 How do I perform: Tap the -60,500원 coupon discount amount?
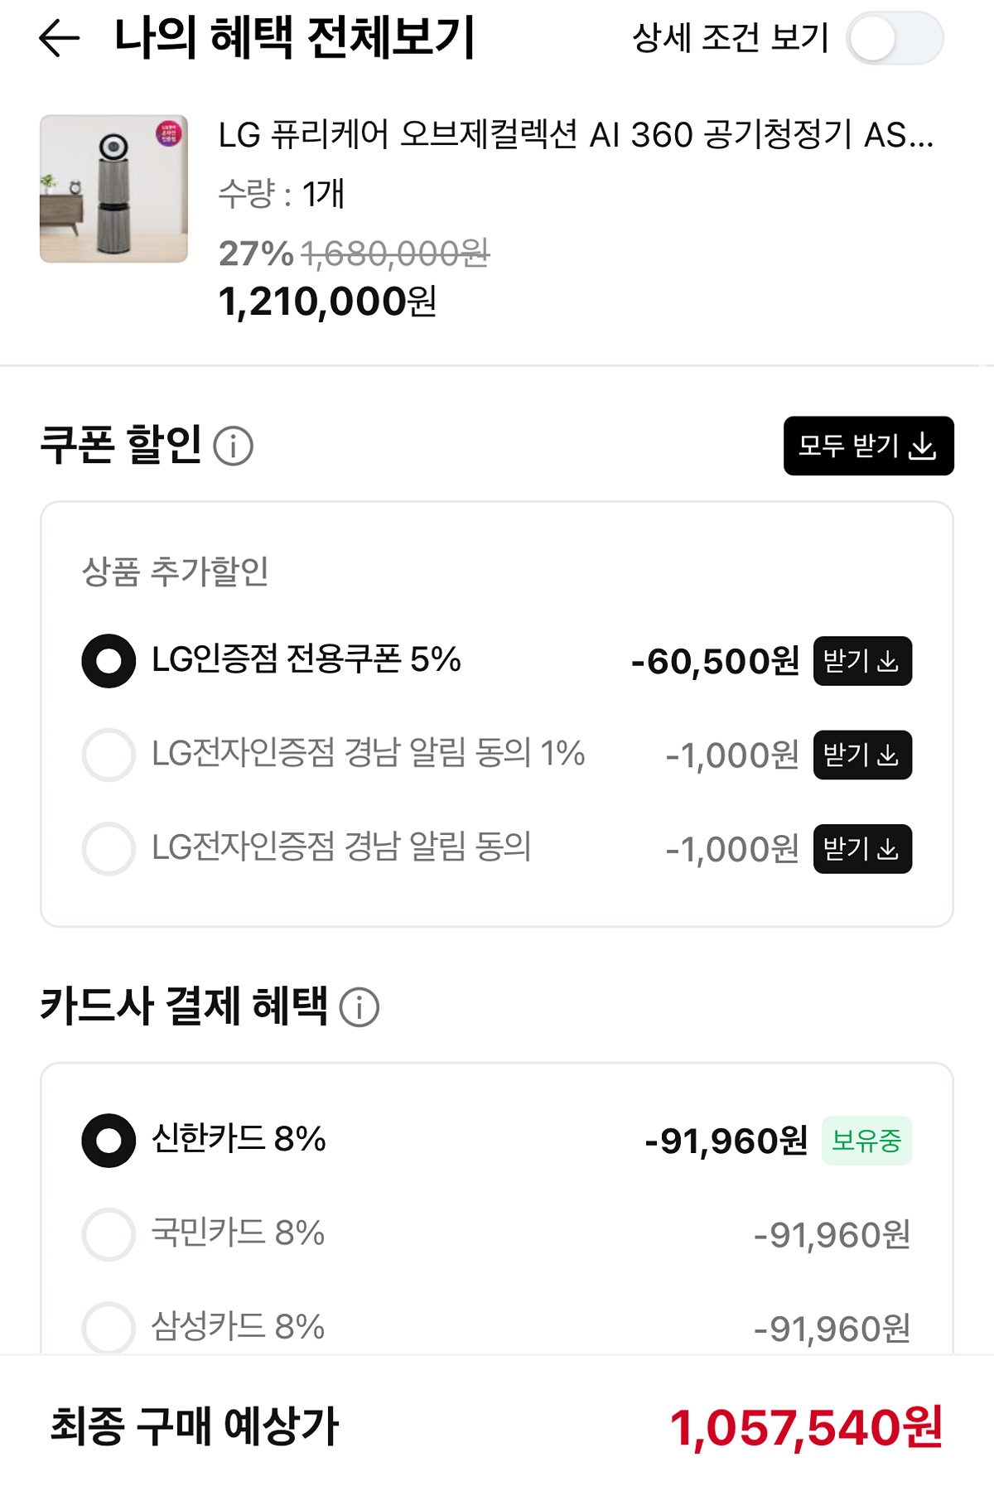coord(714,661)
